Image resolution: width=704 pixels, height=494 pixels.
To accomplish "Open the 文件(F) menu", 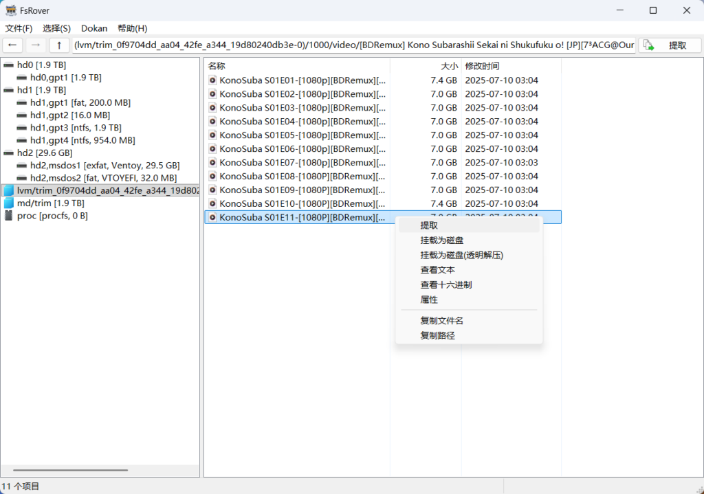I will click(19, 28).
